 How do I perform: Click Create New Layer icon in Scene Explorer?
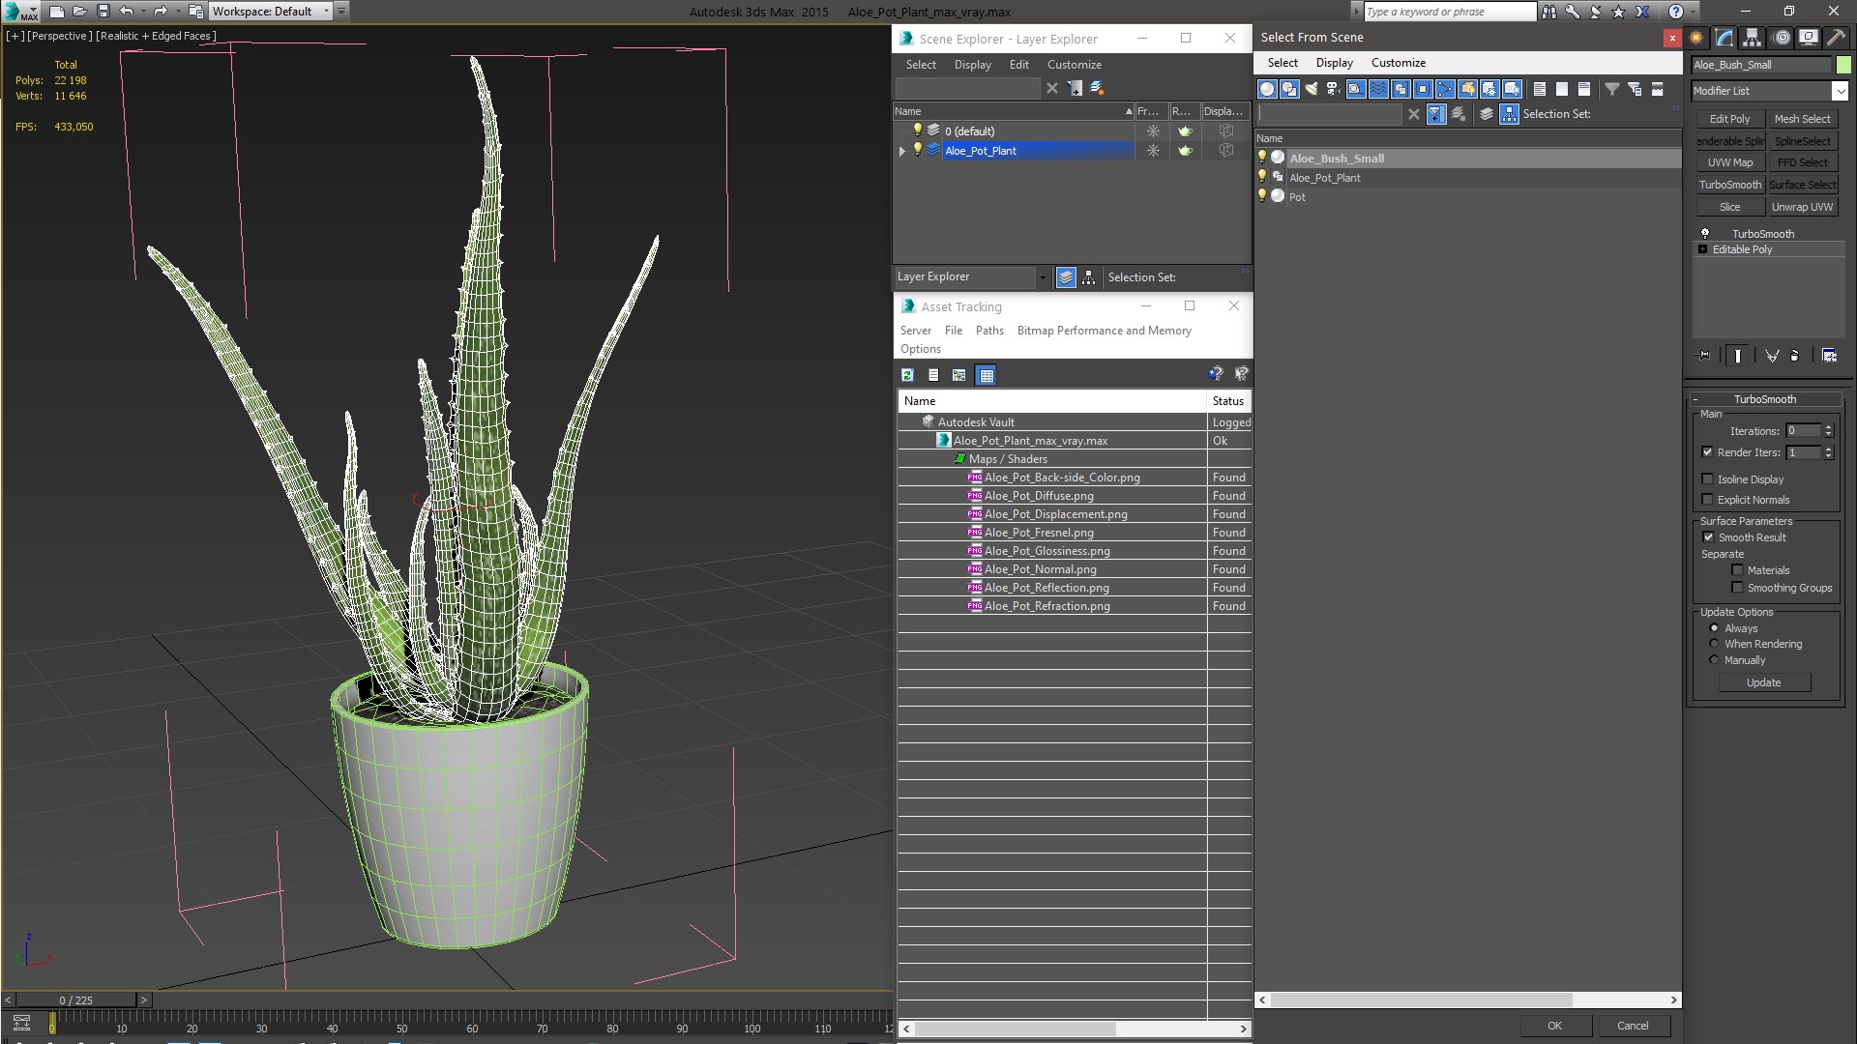(x=1097, y=88)
